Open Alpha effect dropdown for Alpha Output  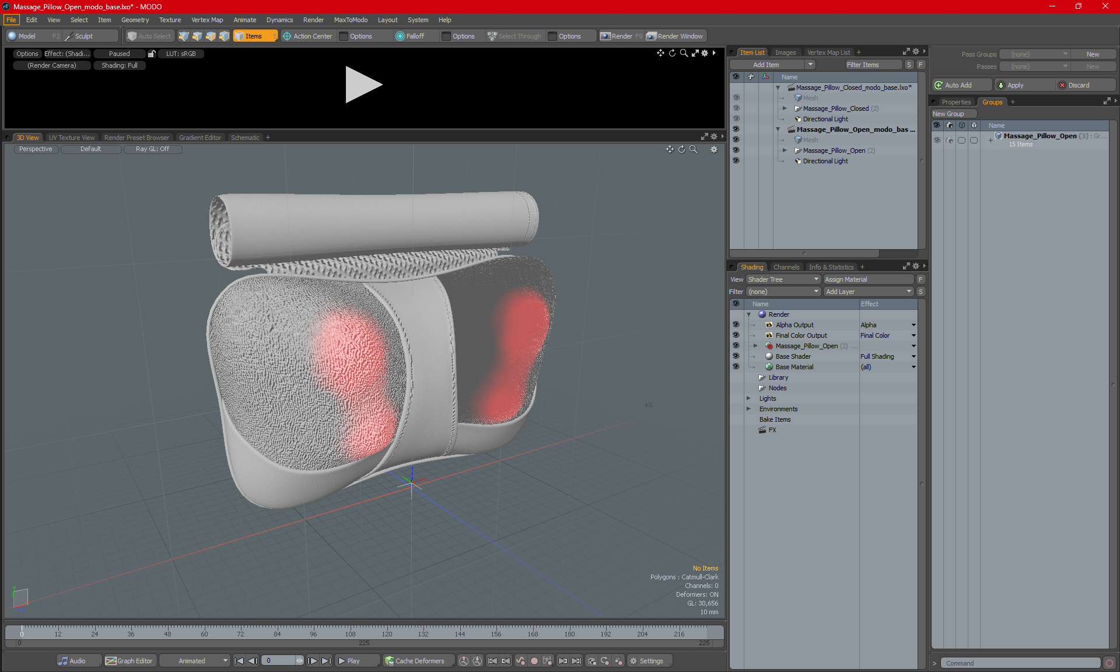[x=914, y=325]
